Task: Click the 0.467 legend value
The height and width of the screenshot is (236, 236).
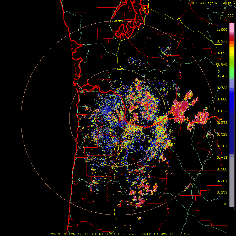Action: pos(222,146)
